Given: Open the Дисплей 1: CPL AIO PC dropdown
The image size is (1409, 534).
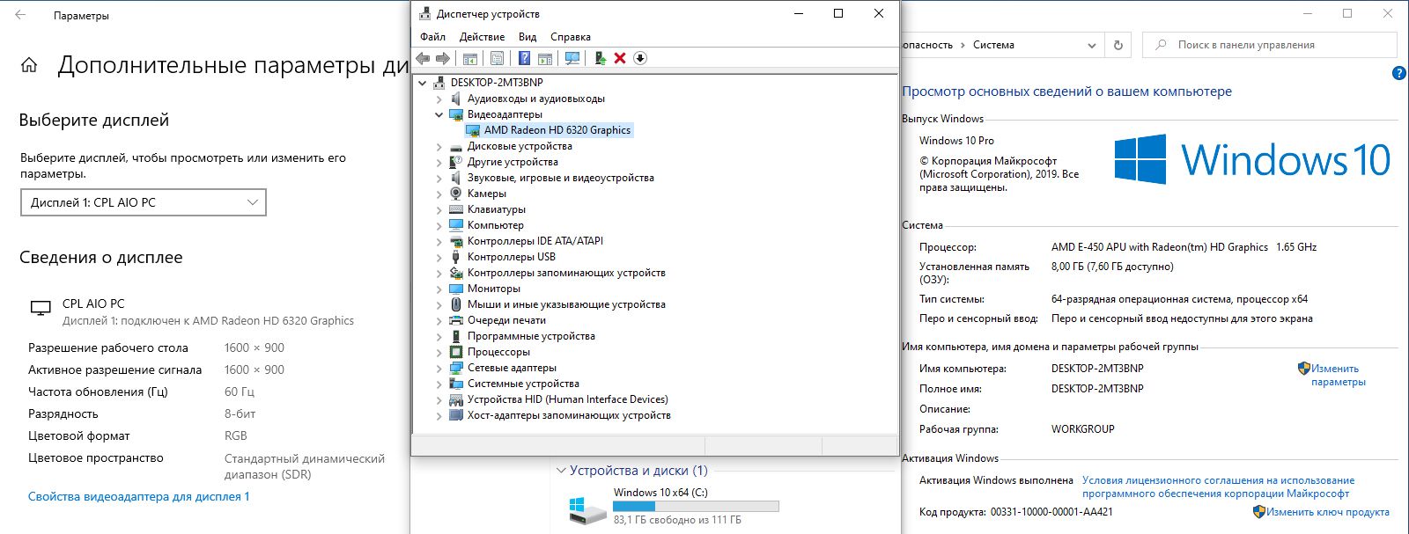Looking at the screenshot, I should [144, 202].
